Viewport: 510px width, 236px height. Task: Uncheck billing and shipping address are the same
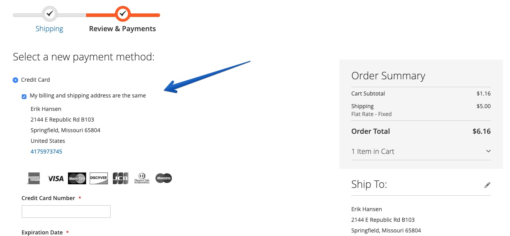24,96
